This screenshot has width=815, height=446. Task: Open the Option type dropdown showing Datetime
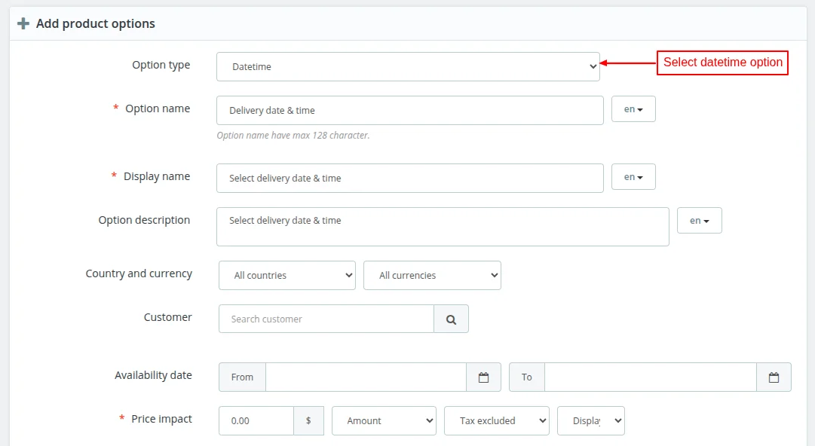(409, 66)
